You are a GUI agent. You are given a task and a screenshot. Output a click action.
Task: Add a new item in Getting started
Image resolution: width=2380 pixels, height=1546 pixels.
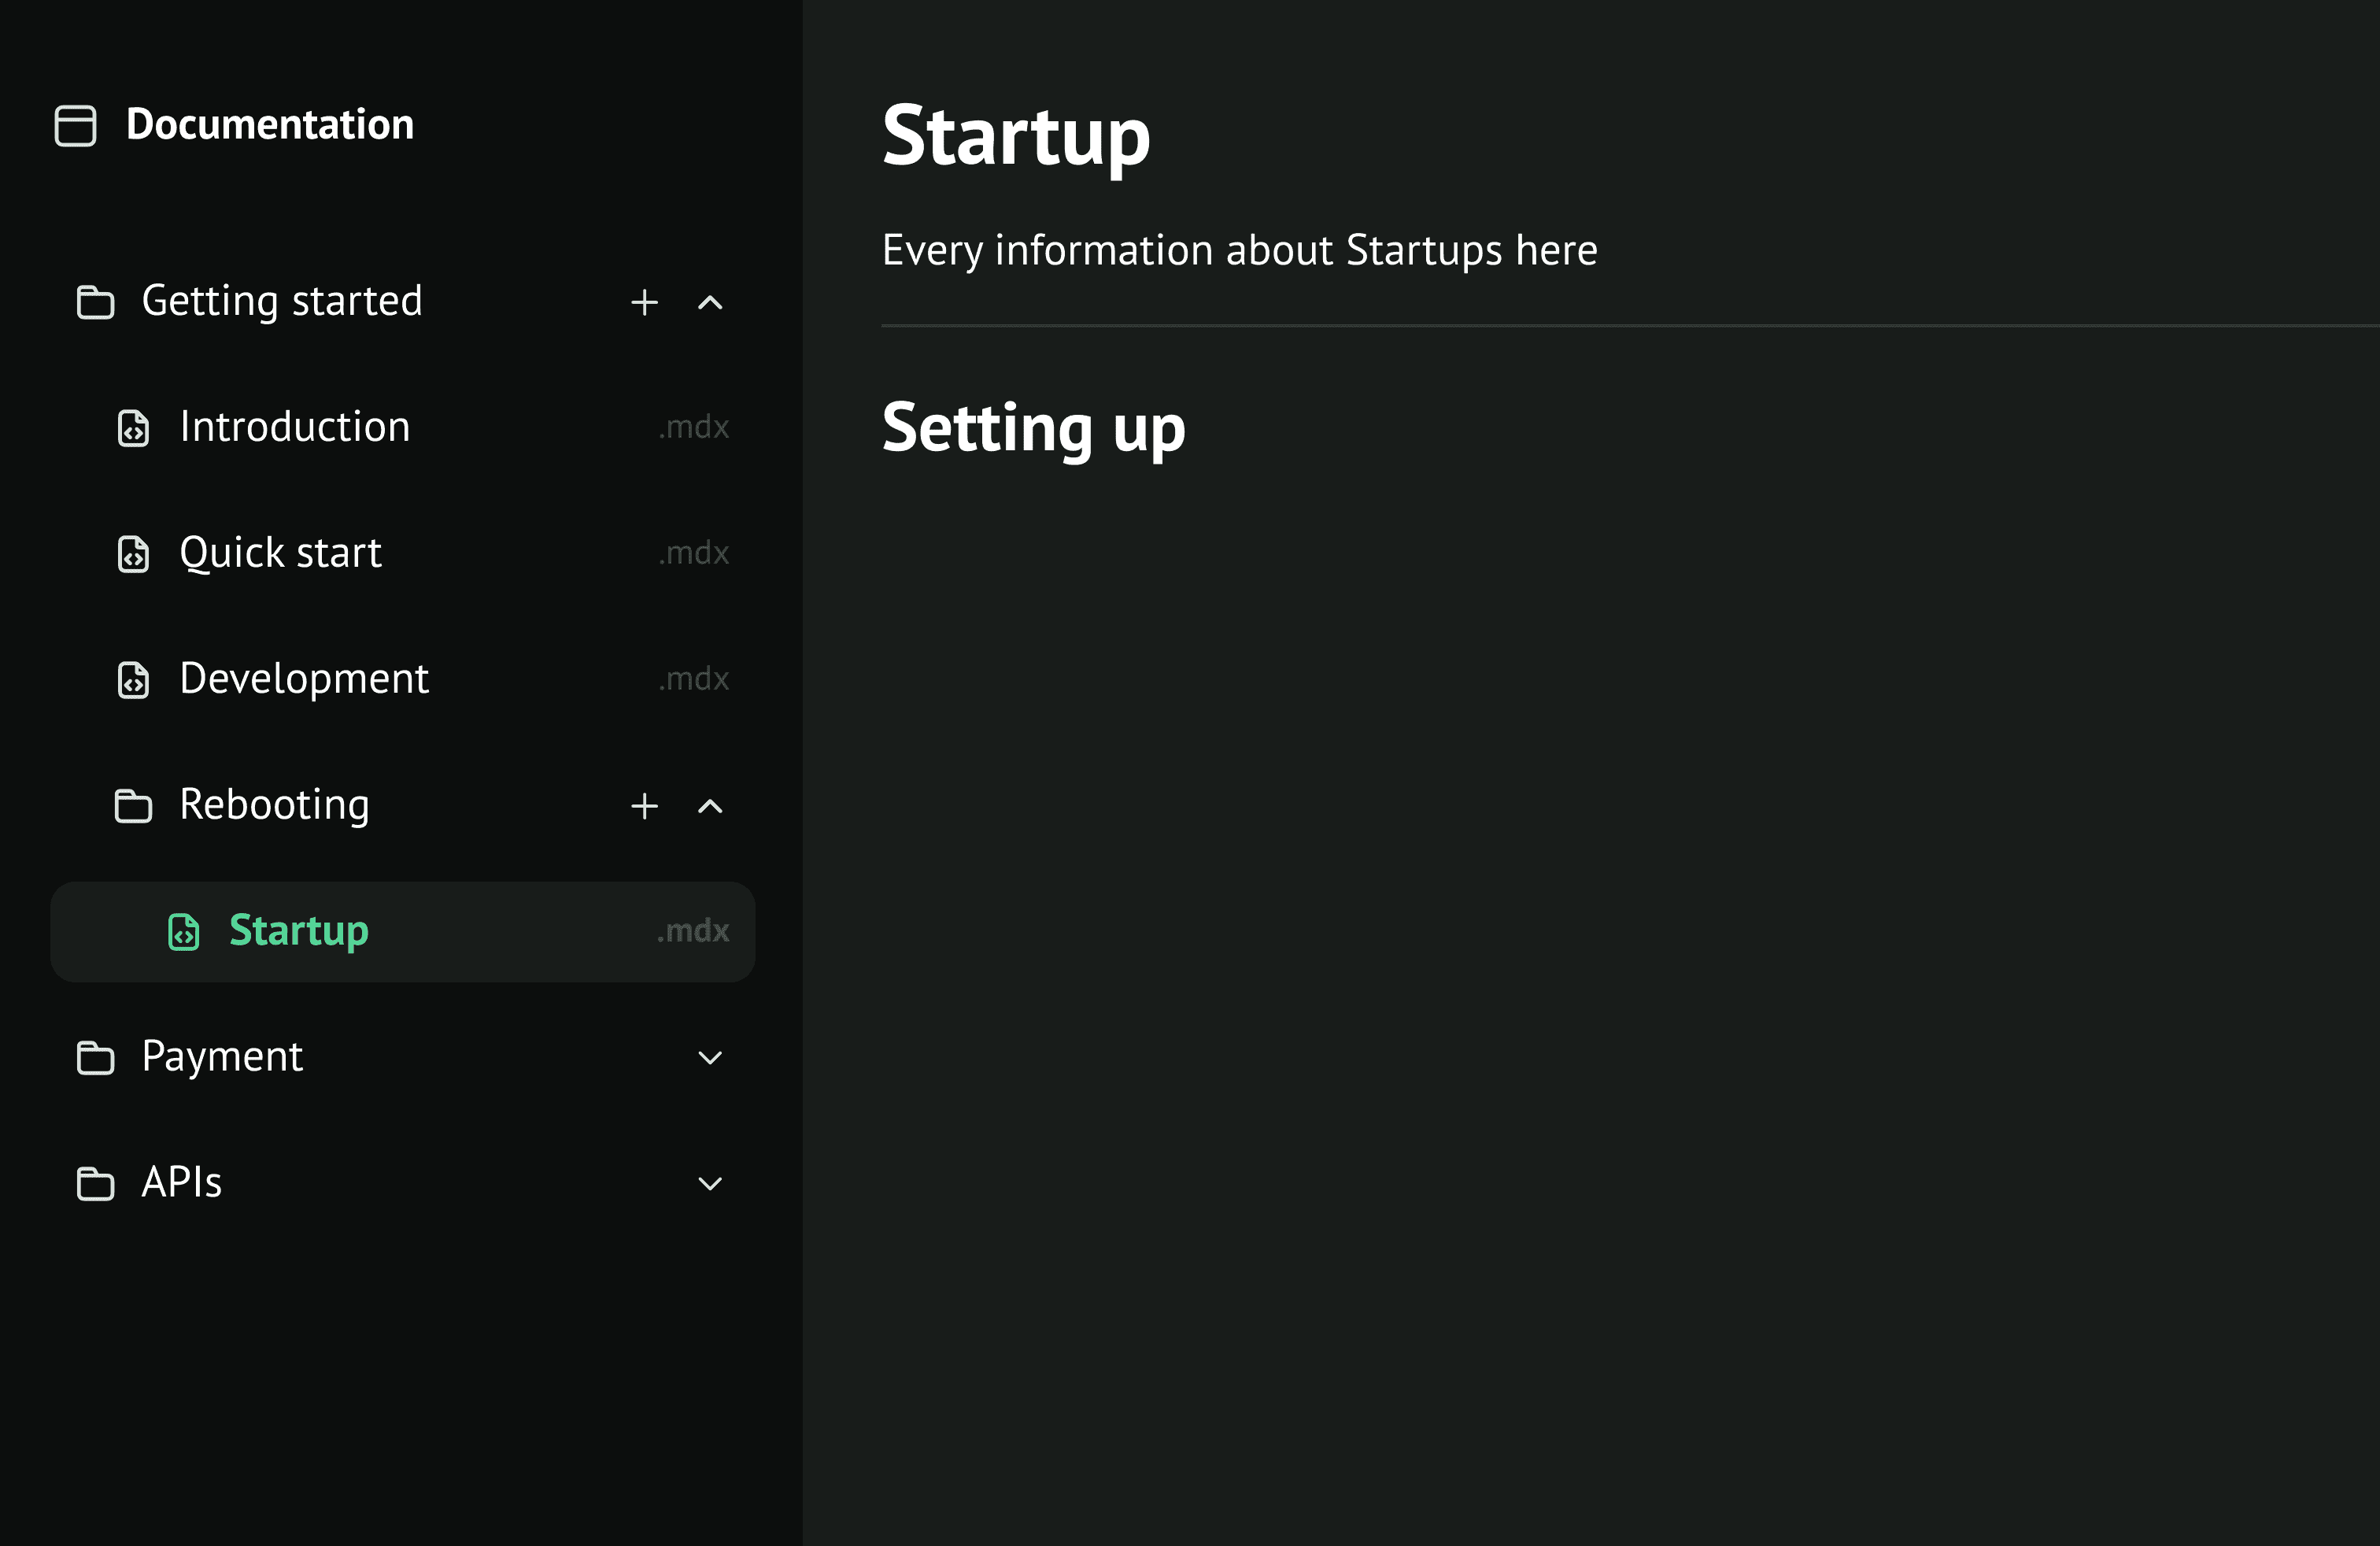click(644, 302)
